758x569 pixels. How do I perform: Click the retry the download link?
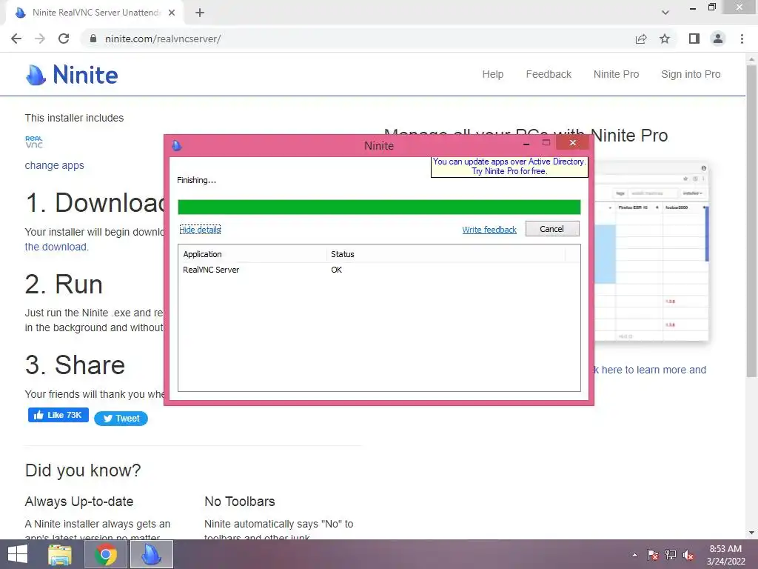(56, 247)
